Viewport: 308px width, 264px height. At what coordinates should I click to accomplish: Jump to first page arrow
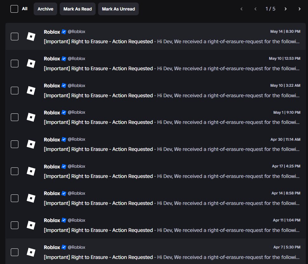(x=242, y=9)
